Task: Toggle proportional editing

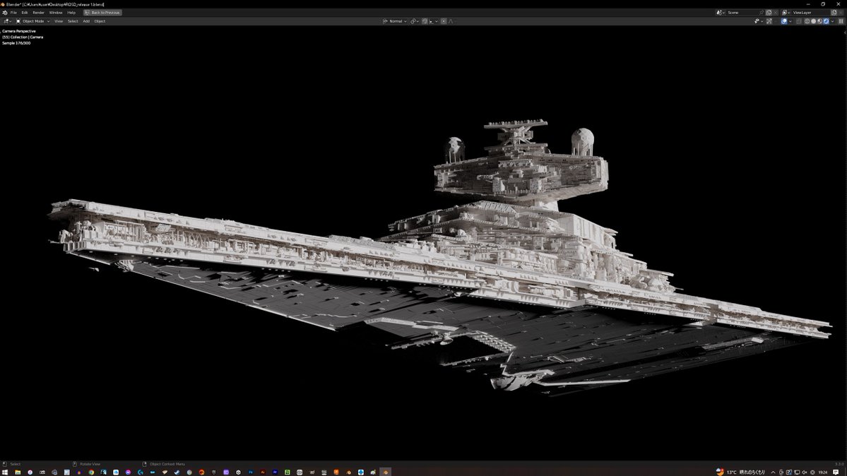Action: [x=444, y=21]
